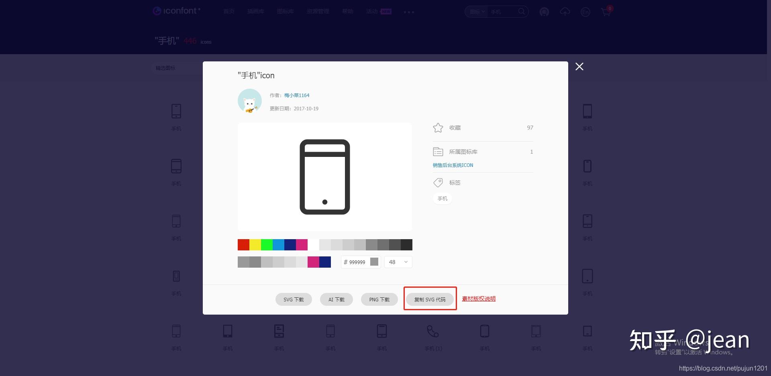This screenshot has height=376, width=771.
Task: Click the 复制 SVG 代码 button
Action: [x=430, y=299]
